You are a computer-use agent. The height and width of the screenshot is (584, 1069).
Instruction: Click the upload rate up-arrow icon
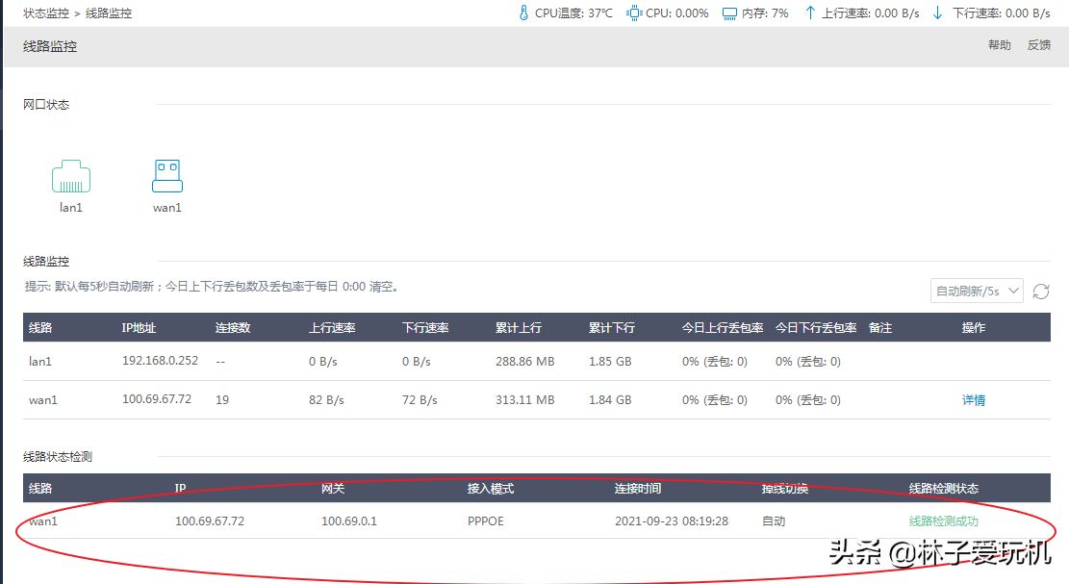pyautogui.click(x=809, y=13)
